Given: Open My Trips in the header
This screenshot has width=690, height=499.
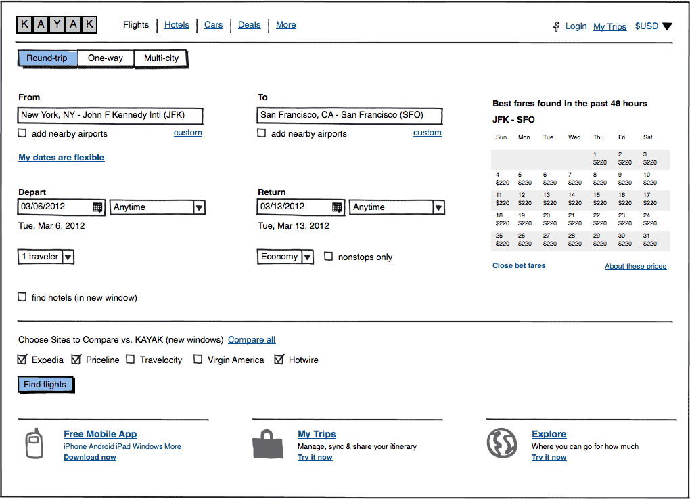Looking at the screenshot, I should [610, 27].
